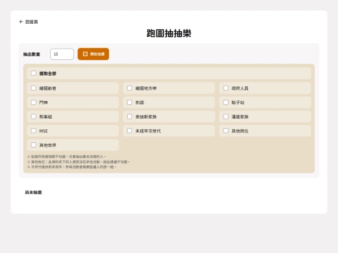
Task: Check the 點子站 checkbox
Action: point(226,102)
